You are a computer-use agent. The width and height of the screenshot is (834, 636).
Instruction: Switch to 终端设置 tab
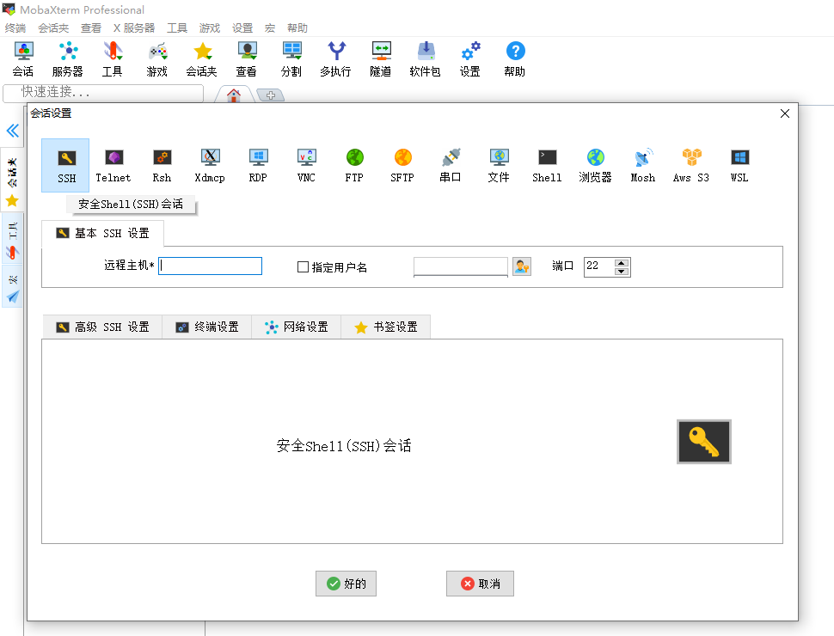pos(207,327)
